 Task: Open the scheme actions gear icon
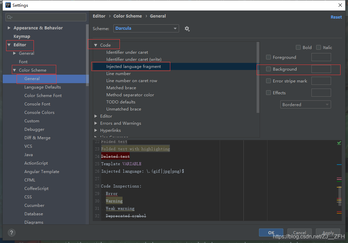click(x=187, y=29)
